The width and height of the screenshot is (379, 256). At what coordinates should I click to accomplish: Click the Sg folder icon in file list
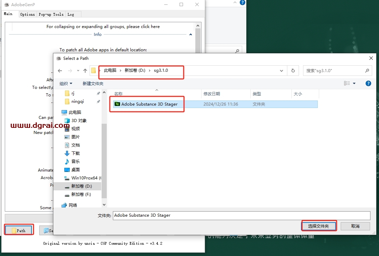(x=117, y=104)
